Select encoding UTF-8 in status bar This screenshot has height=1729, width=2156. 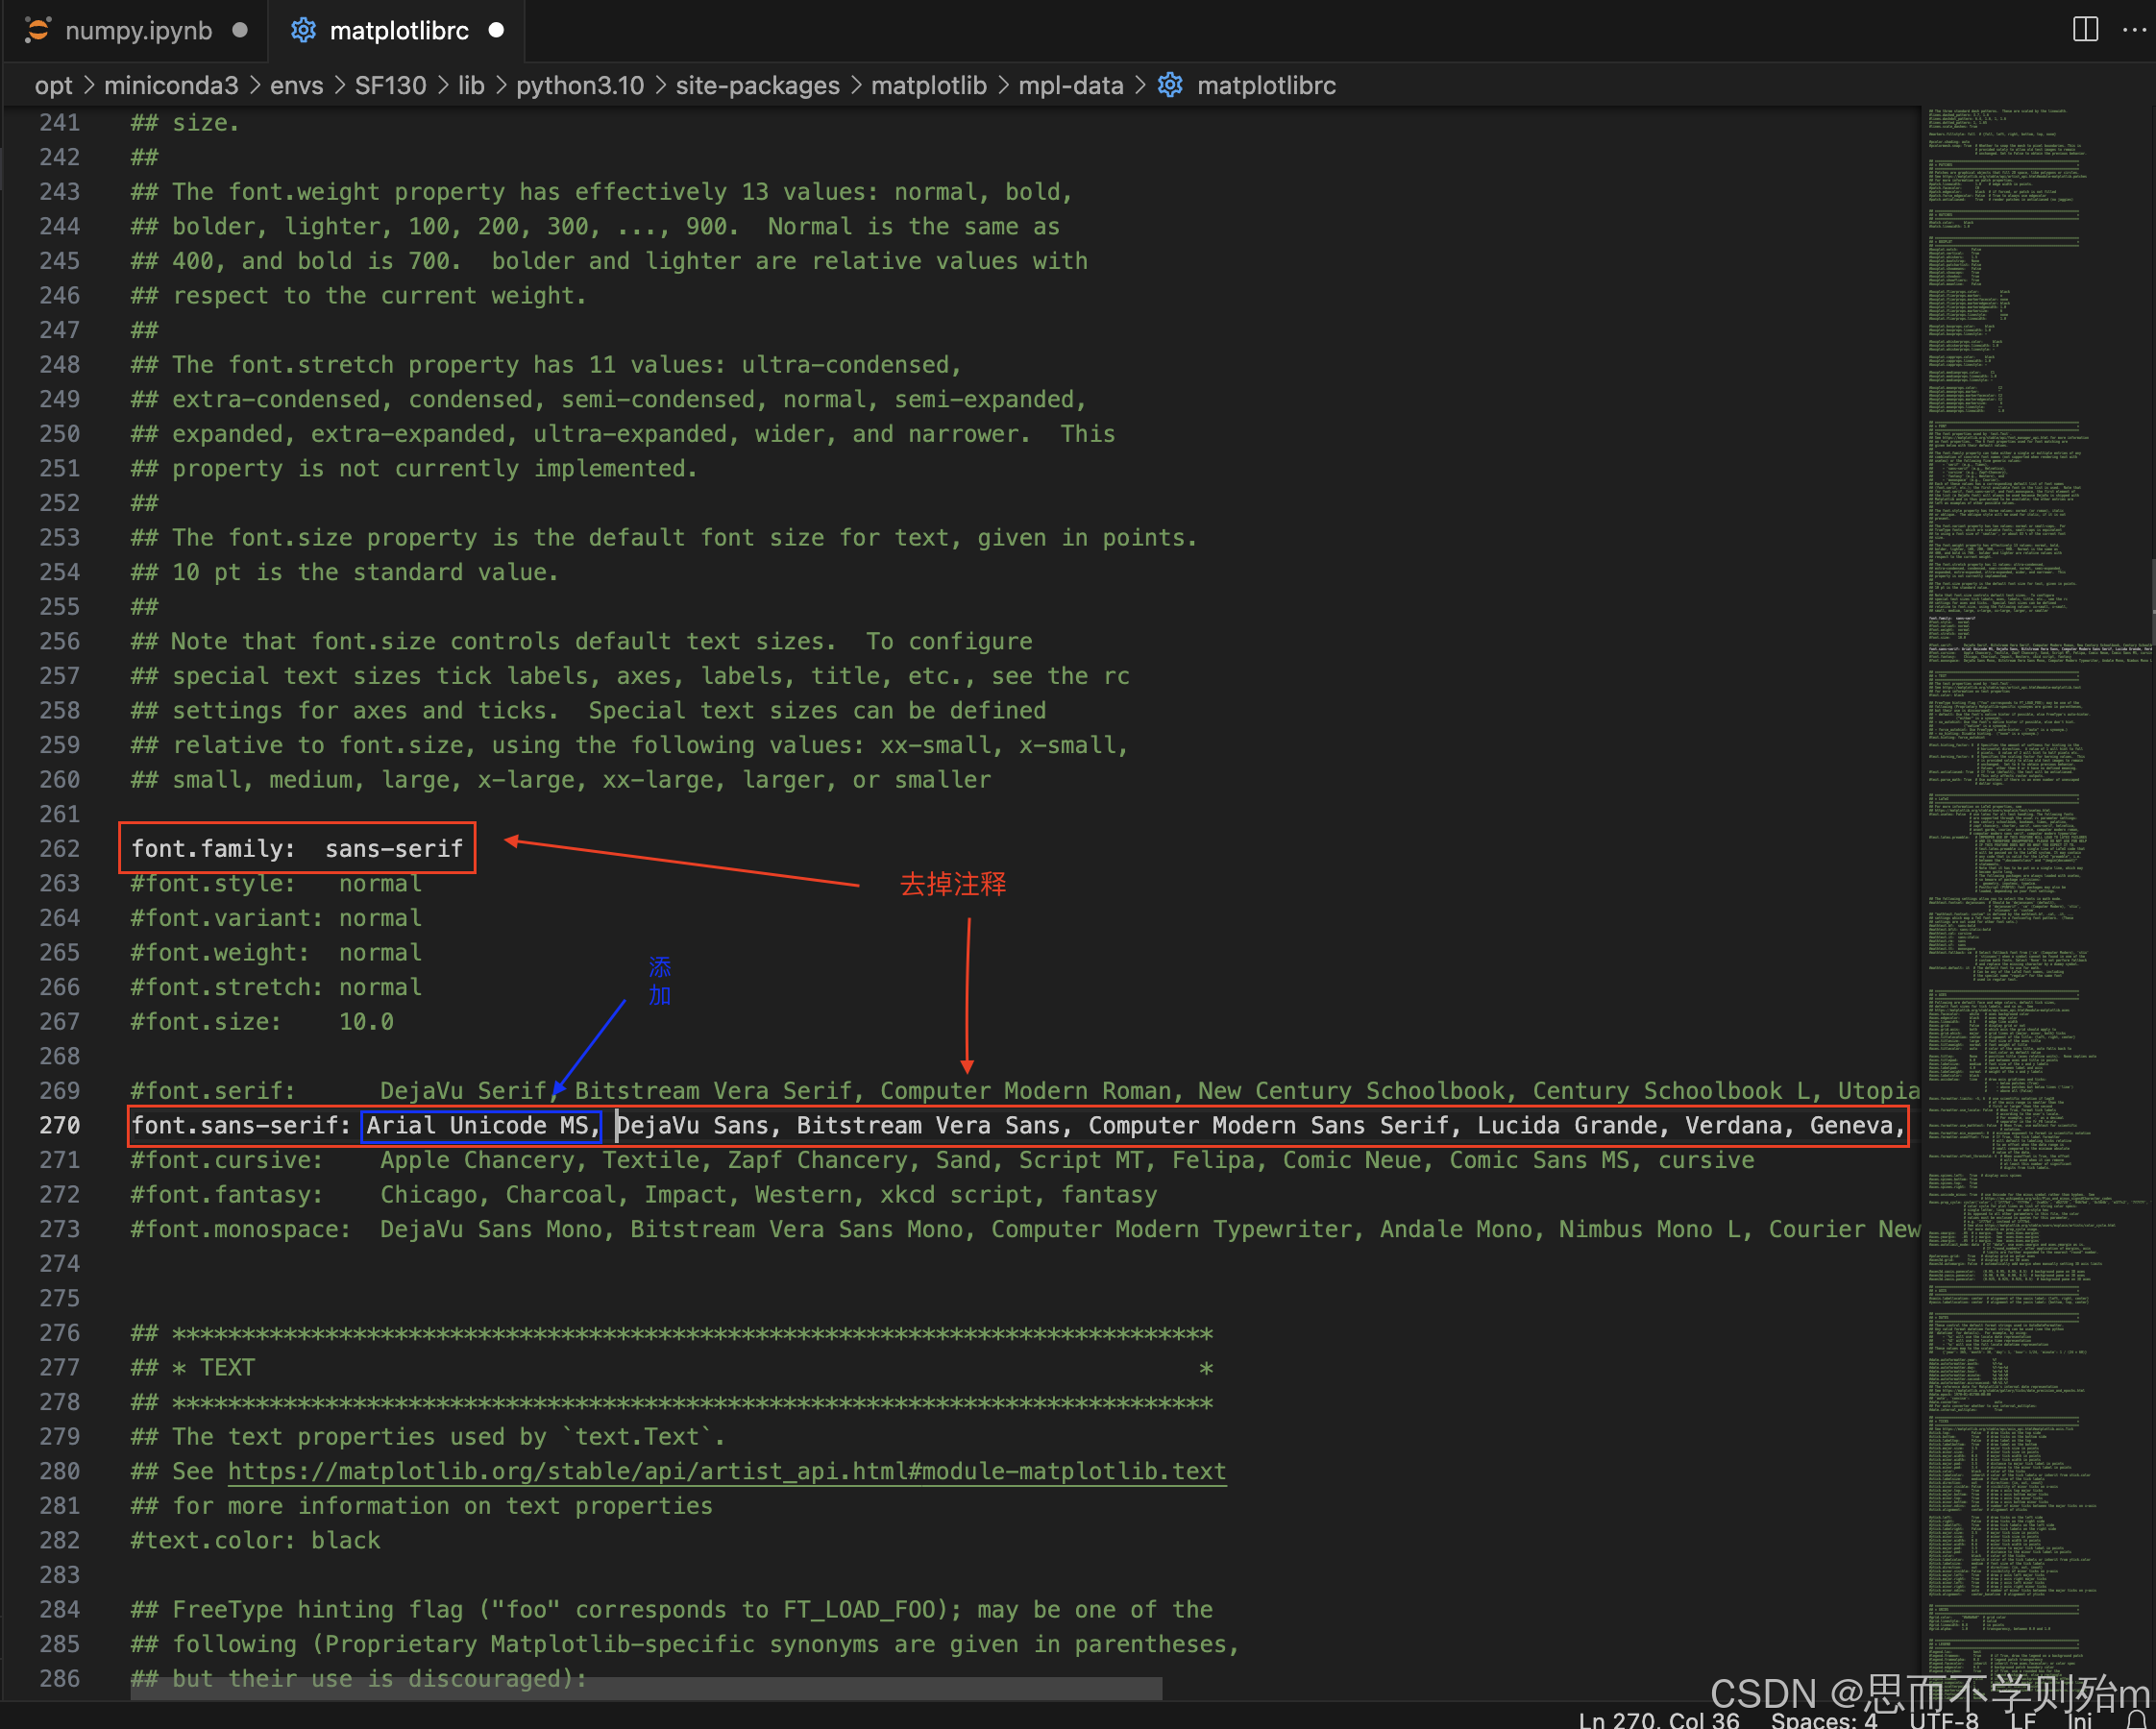point(1943,1720)
